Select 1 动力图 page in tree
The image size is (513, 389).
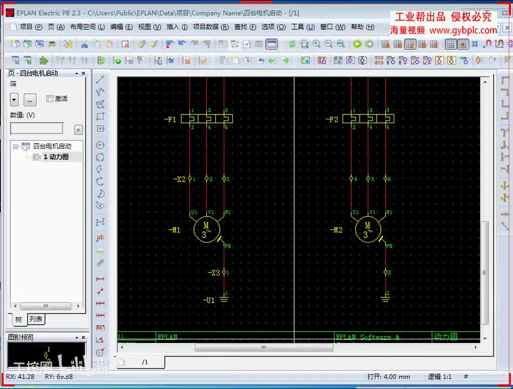tap(56, 157)
